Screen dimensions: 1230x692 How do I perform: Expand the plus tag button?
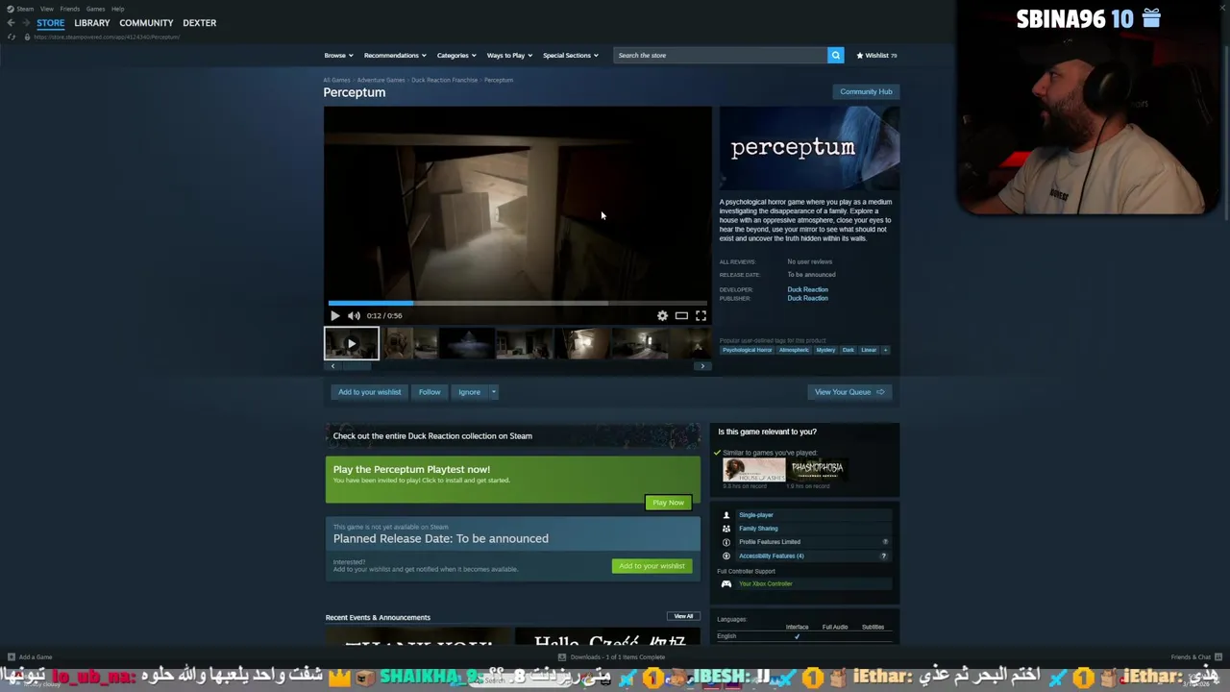(x=886, y=350)
